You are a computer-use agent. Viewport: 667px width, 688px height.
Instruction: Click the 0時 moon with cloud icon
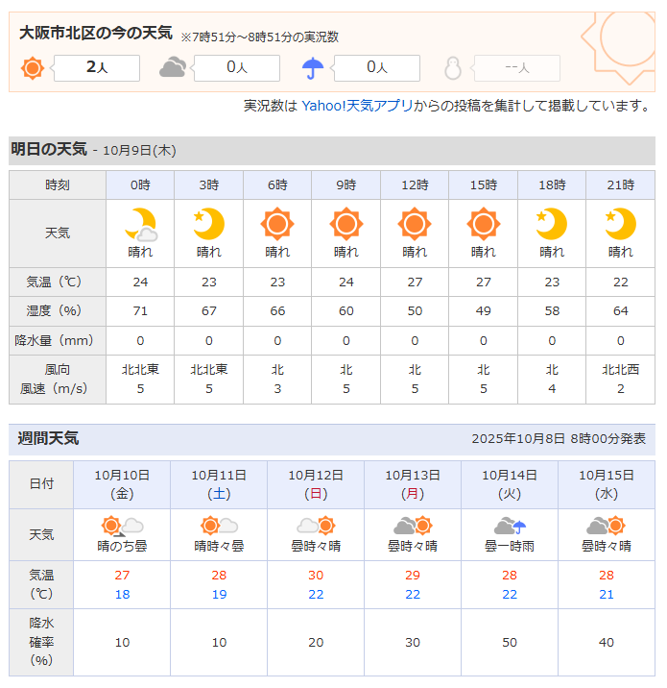(x=140, y=224)
